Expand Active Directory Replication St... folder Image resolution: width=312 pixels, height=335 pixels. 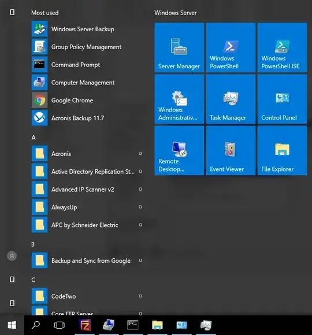pyautogui.click(x=87, y=172)
